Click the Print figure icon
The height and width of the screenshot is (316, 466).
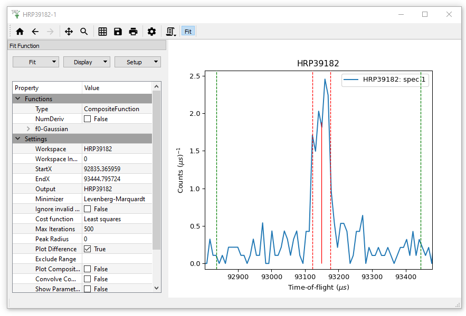pyautogui.click(x=133, y=32)
